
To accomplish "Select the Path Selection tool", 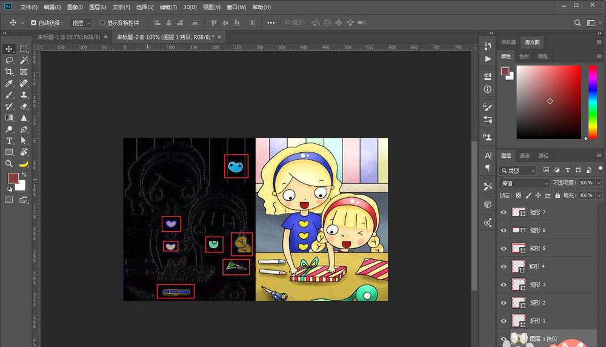I will point(24,141).
